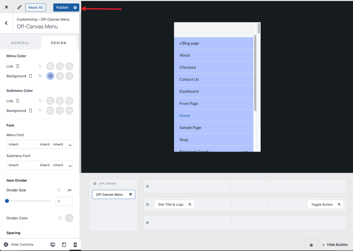The width and height of the screenshot is (353, 251).
Task: Open the Divider Color swatch
Action: point(69,218)
